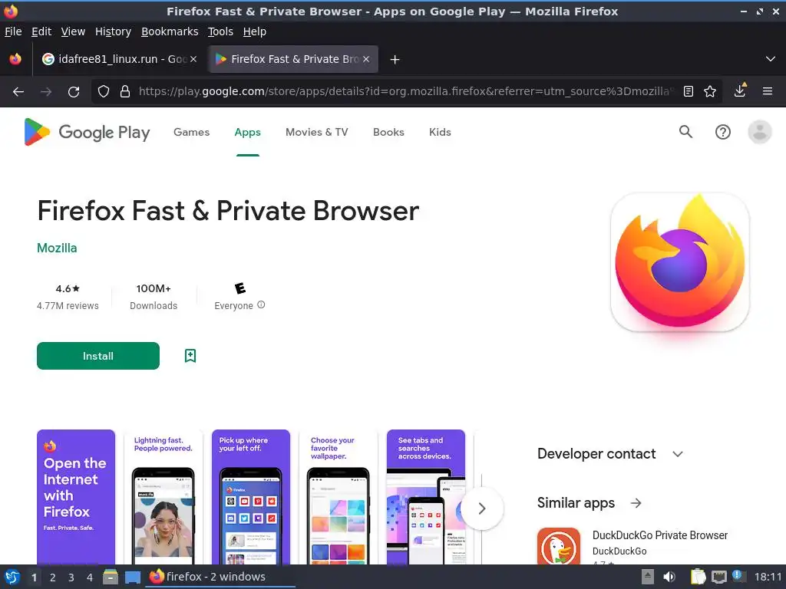
Task: Open the View menu
Action: pos(73,31)
